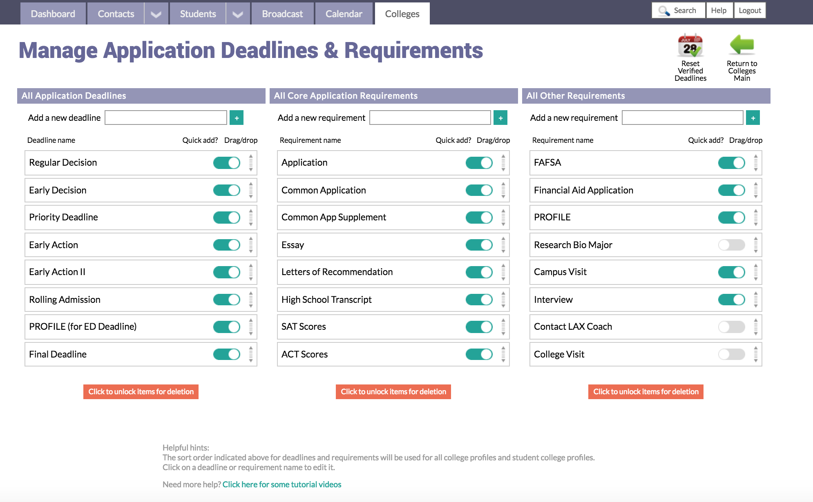Screen dimensions: 813x502
Task: Unlock other requirements for deletion
Action: tap(646, 392)
